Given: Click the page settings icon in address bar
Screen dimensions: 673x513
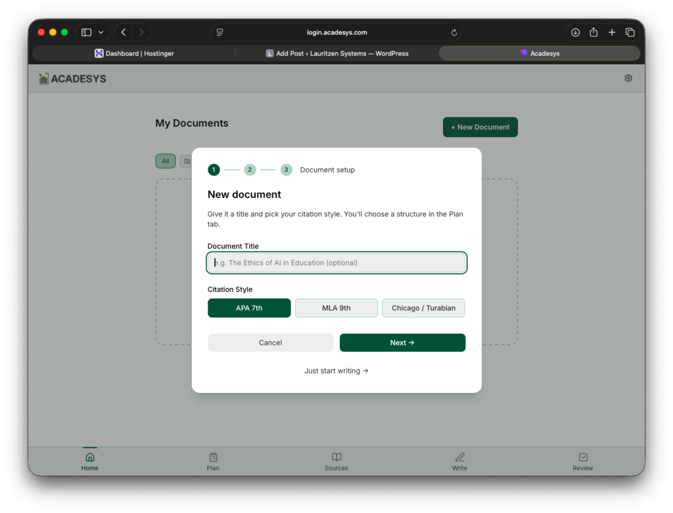Looking at the screenshot, I should pyautogui.click(x=220, y=32).
